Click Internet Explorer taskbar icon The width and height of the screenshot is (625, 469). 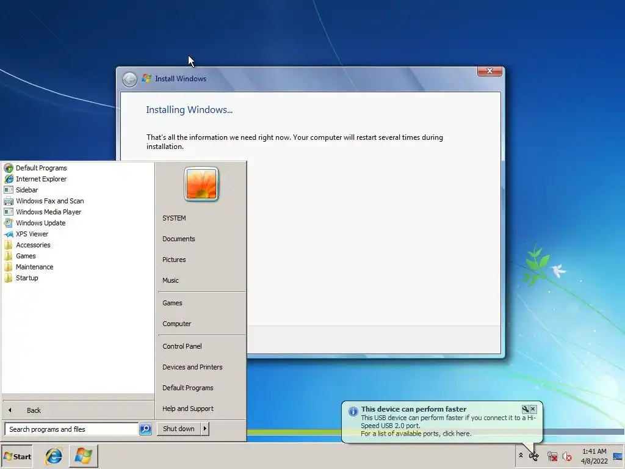(x=54, y=456)
